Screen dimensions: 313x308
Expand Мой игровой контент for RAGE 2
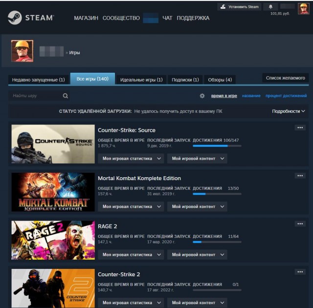[197, 255]
